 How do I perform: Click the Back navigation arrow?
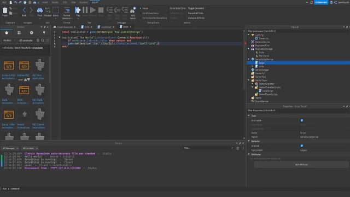click(24, 10)
